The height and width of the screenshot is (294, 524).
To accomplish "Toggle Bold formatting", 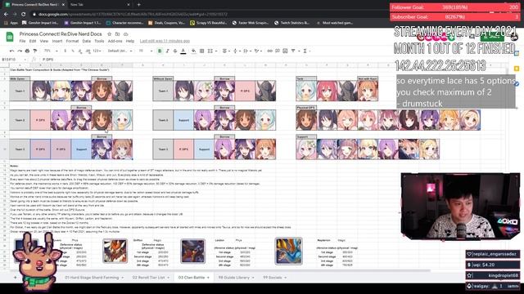I will tap(160, 51).
